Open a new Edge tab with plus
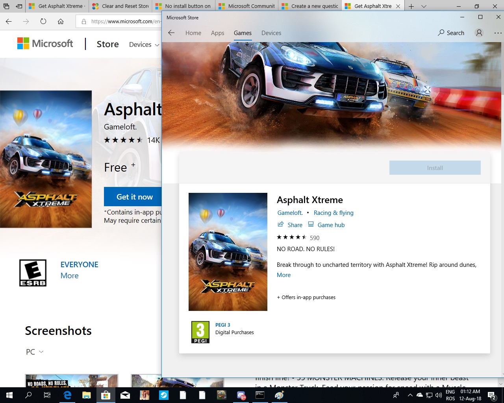This screenshot has height=403, width=504. point(411,6)
